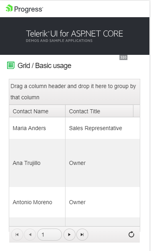Viewport: 151px width, 251px height.
Task: Click the Progress logo icon
Action: pos(9,8)
